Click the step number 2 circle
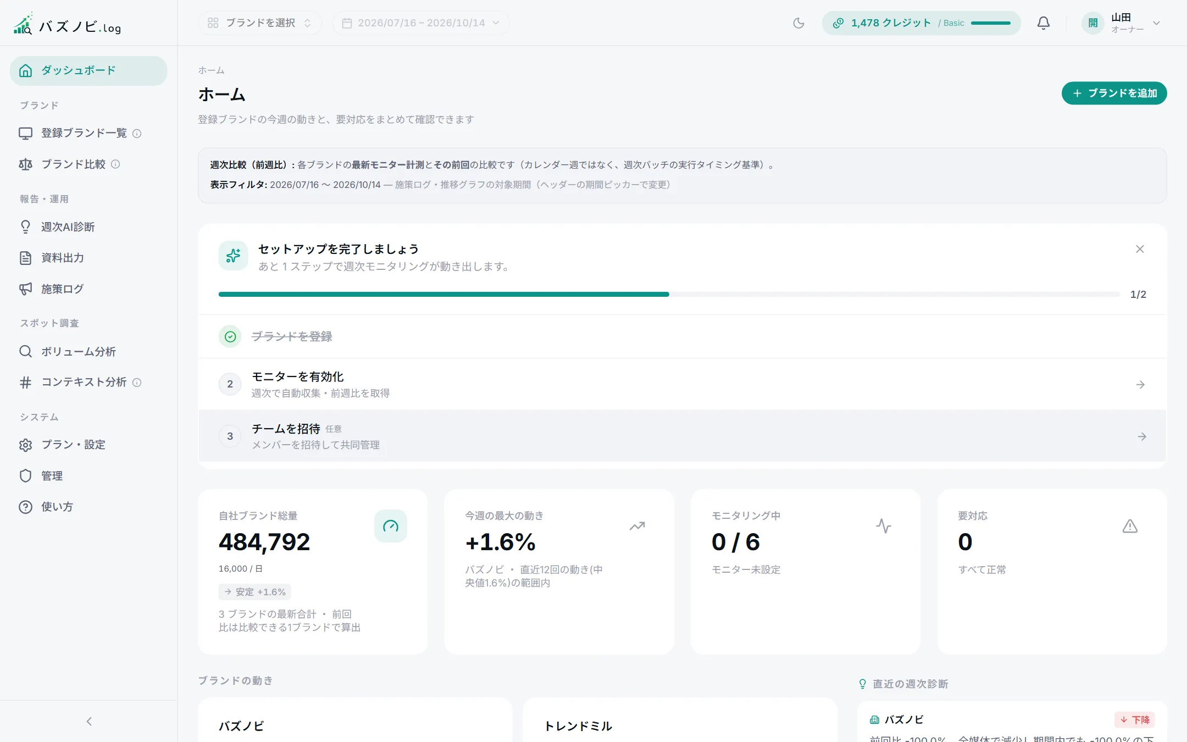This screenshot has height=742, width=1187. (x=230, y=384)
